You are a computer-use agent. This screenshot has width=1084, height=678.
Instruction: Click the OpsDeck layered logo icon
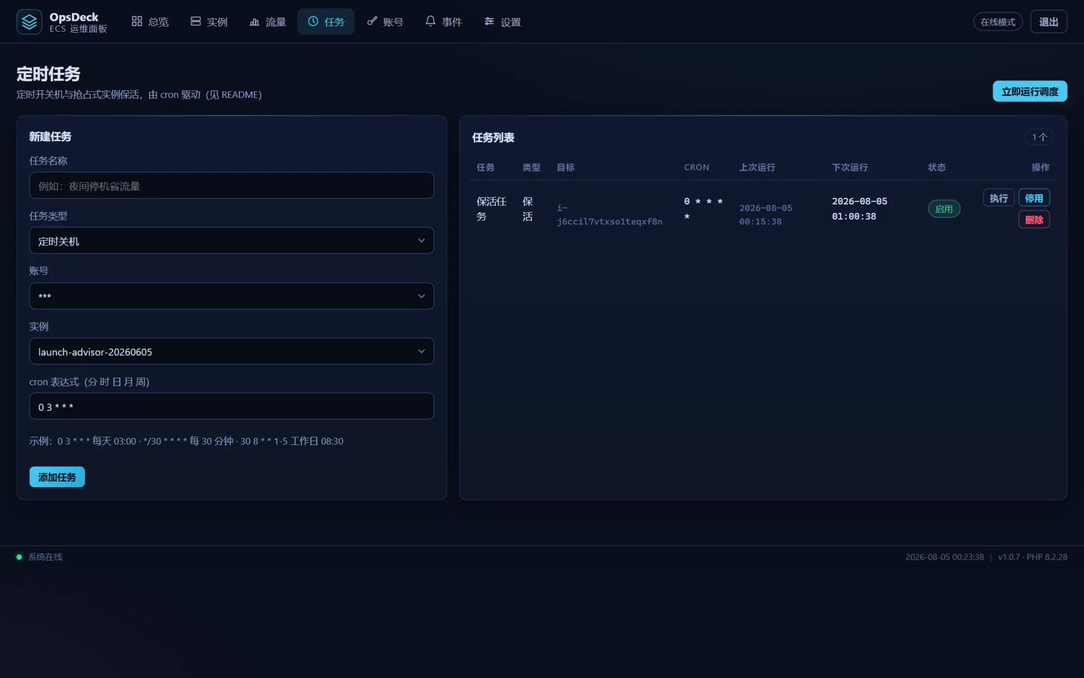point(29,22)
